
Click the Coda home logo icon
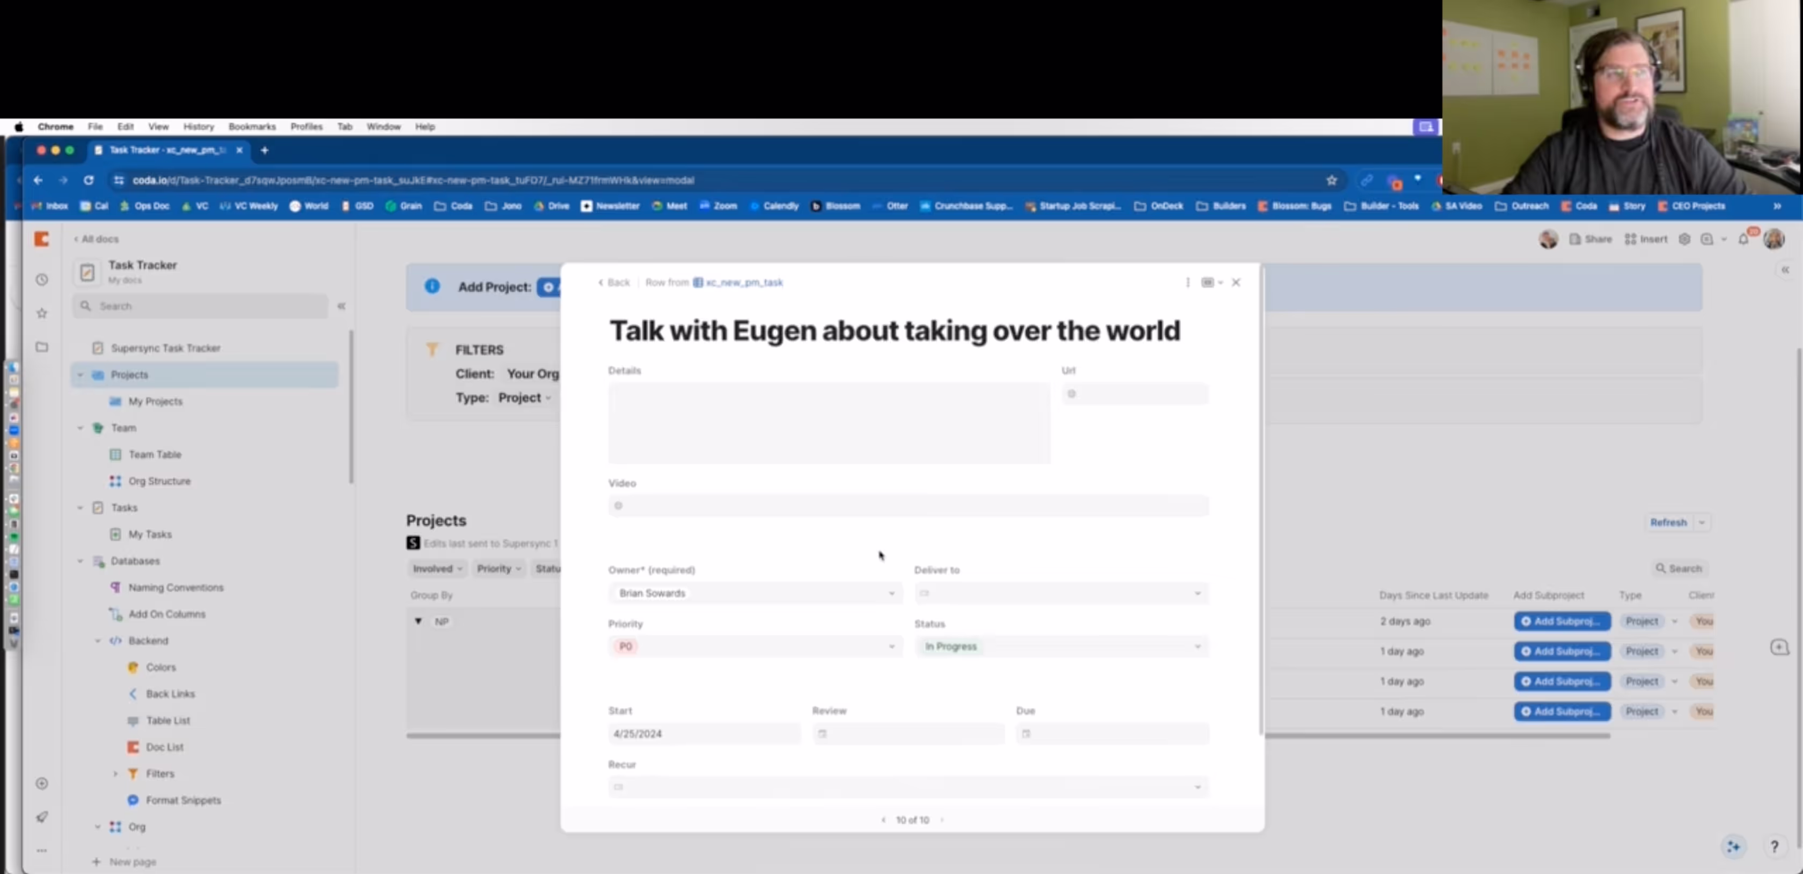click(42, 239)
